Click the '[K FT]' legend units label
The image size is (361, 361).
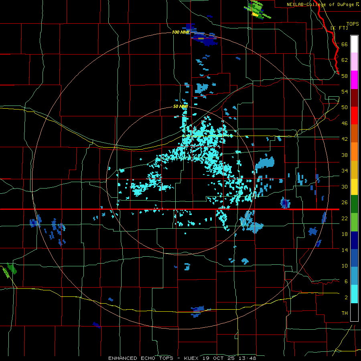[x=339, y=28]
